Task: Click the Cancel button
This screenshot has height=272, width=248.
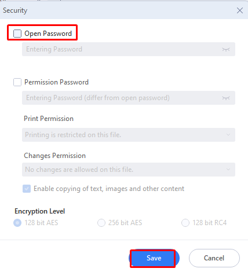Action: tap(214, 258)
